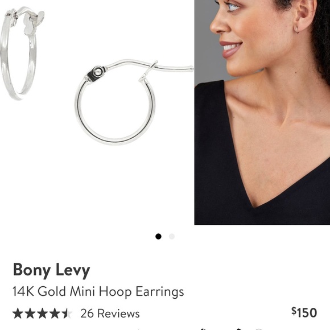Click the third rating star
Screen dimensions: 330x330
[42, 313]
